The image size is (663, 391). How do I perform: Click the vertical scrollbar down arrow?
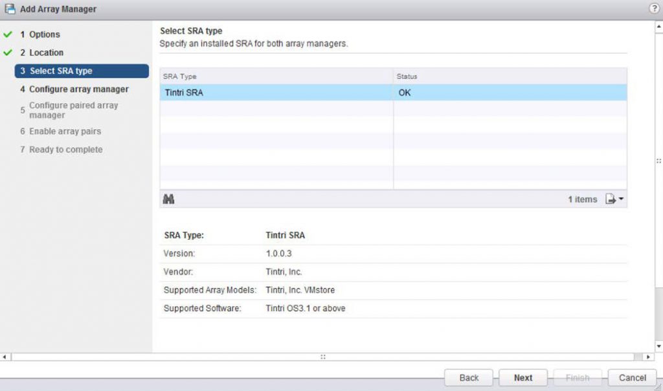[658, 347]
